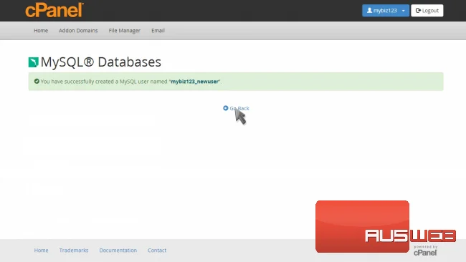This screenshot has width=466, height=262.
Task: Click the green success checkmark icon
Action: click(37, 81)
